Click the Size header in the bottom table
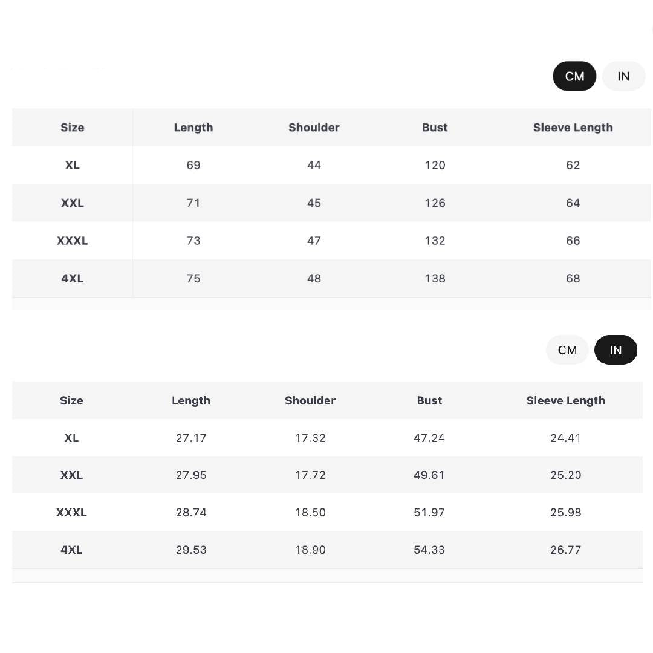The height and width of the screenshot is (653, 653). 71,400
